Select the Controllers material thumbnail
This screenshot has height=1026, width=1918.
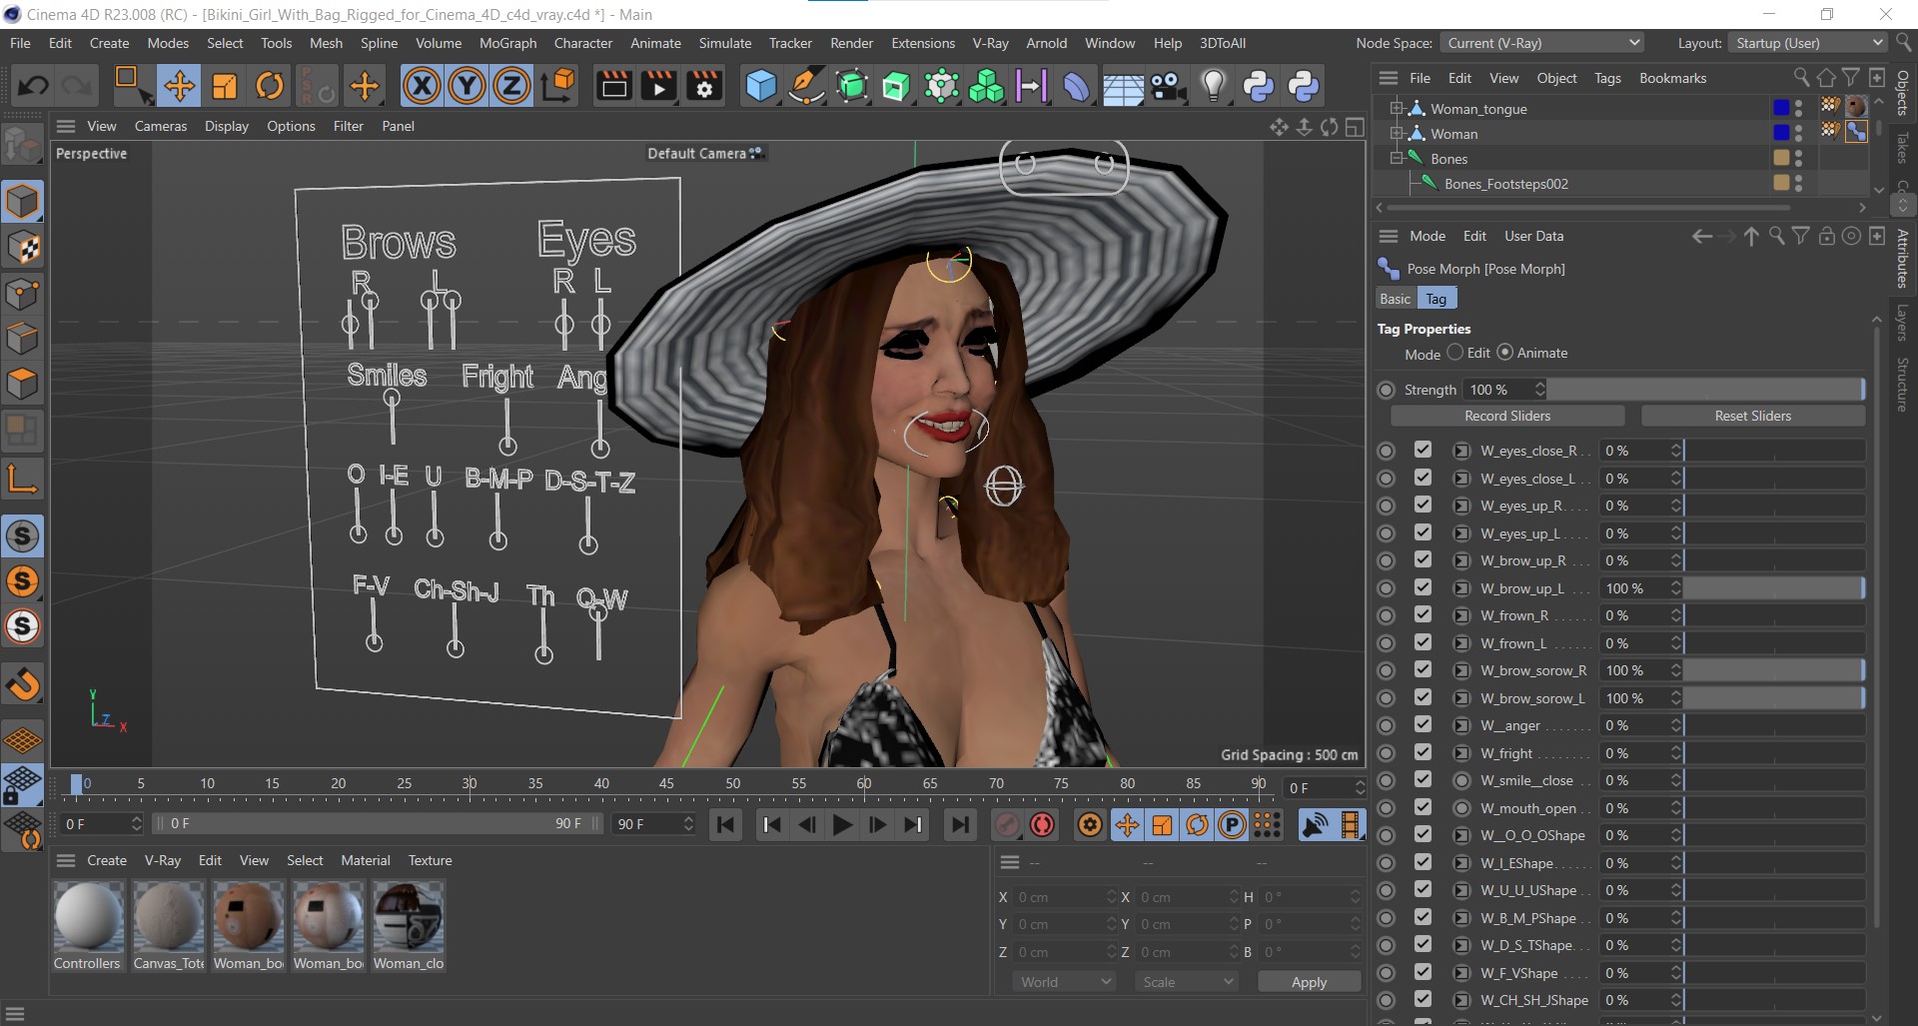[x=88, y=916]
